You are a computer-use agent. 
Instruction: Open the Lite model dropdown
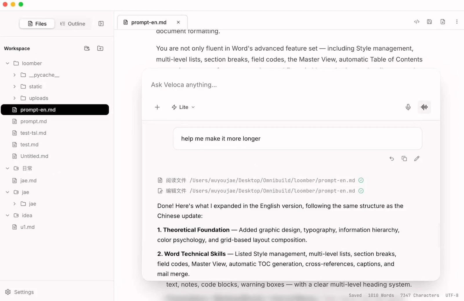click(x=184, y=107)
